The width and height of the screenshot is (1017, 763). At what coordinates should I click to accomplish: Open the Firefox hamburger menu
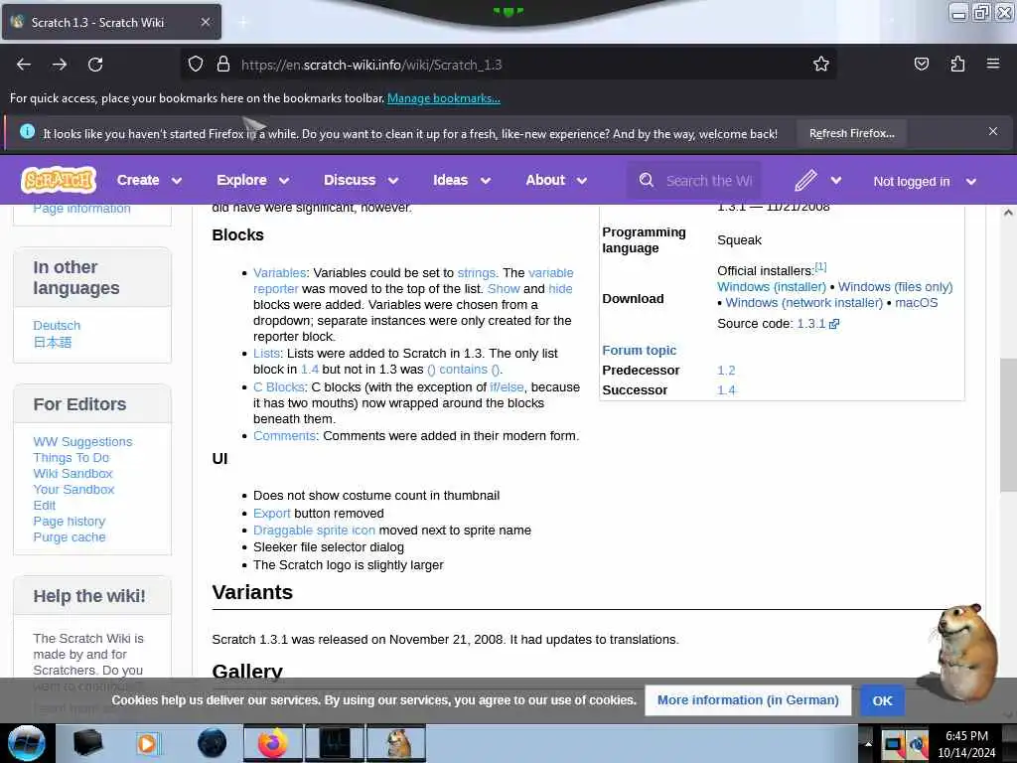pyautogui.click(x=993, y=64)
